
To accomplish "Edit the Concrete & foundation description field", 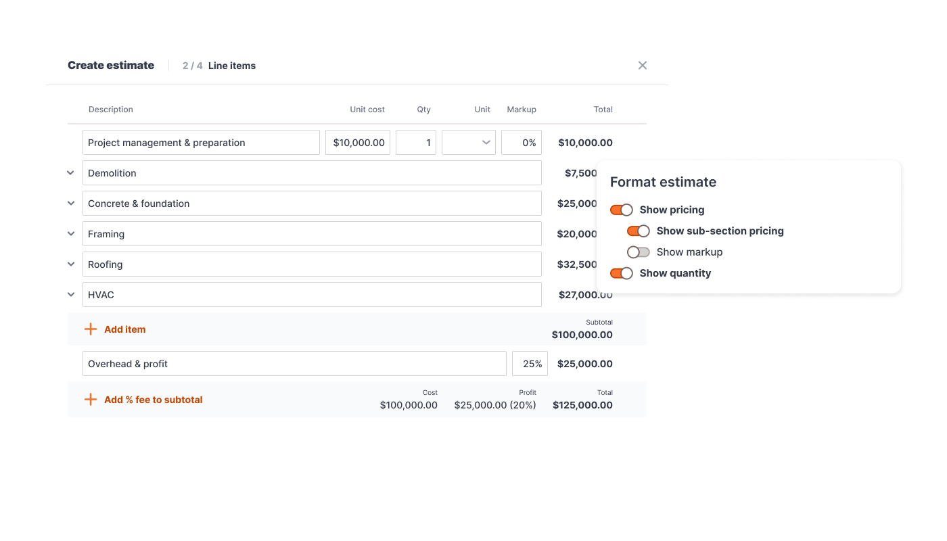I will coord(312,204).
